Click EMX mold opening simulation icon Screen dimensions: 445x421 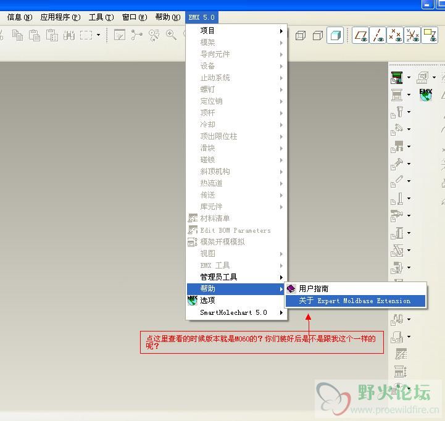click(x=401, y=372)
